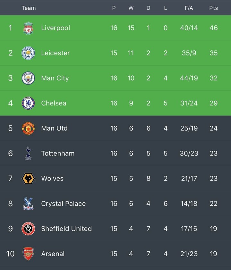Click the Sheffield United team name
231x270 pixels.
(66, 229)
